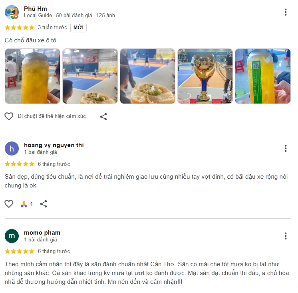
Task: Click the MỚI badge on review
Action: [78, 28]
